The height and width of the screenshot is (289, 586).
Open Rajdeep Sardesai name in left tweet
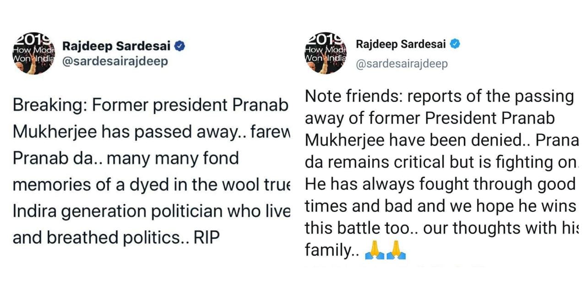(x=116, y=46)
